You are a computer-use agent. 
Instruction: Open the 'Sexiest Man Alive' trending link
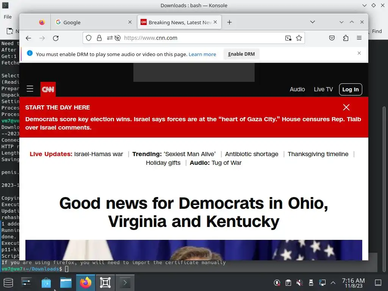point(189,154)
